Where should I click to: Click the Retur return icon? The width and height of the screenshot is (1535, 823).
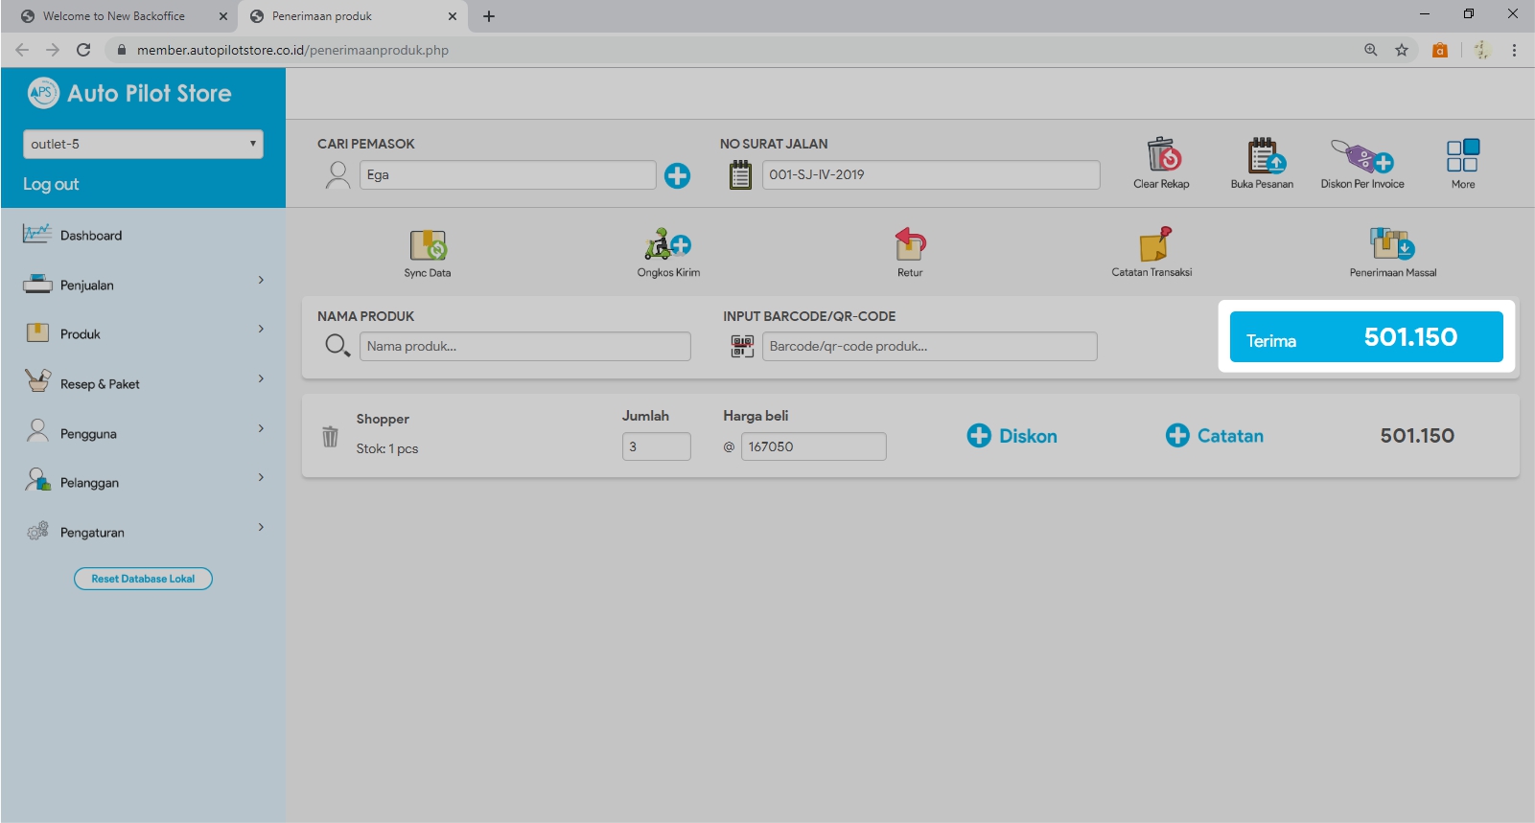tap(910, 245)
